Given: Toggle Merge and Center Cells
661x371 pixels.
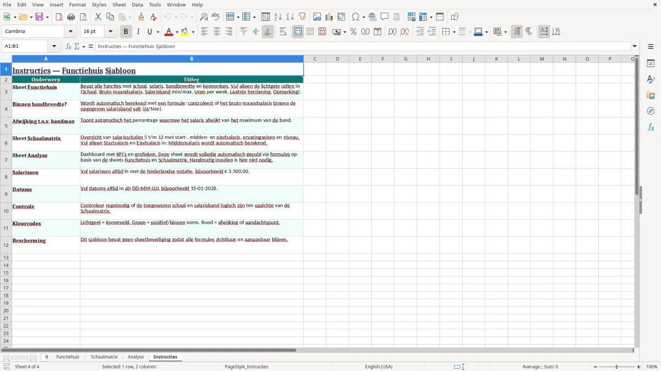Looking at the screenshot, I should coord(298,32).
